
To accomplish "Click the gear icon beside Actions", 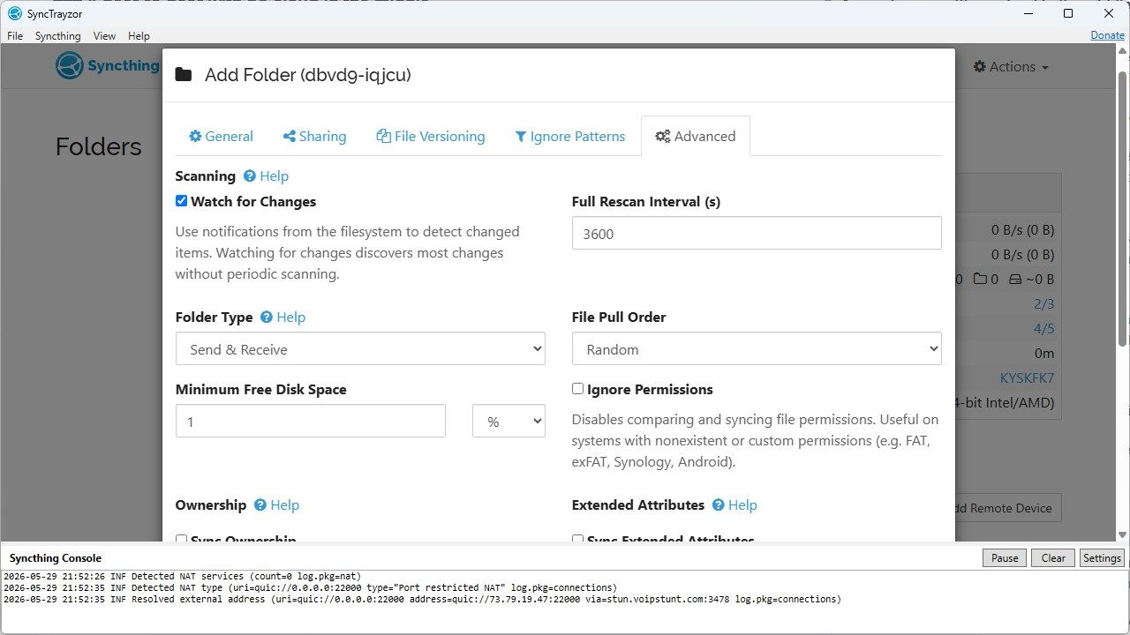I will [x=979, y=67].
